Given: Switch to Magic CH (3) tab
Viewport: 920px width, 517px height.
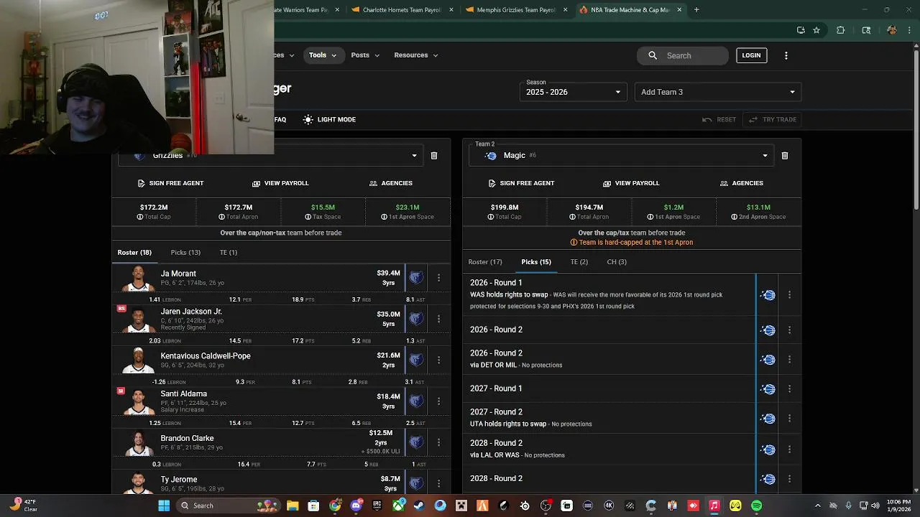Looking at the screenshot, I should 617,262.
